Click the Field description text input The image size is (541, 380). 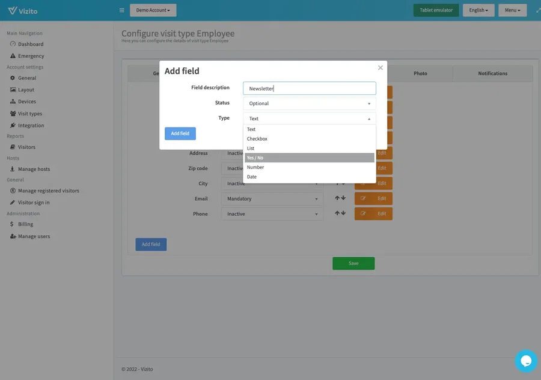[x=309, y=88]
